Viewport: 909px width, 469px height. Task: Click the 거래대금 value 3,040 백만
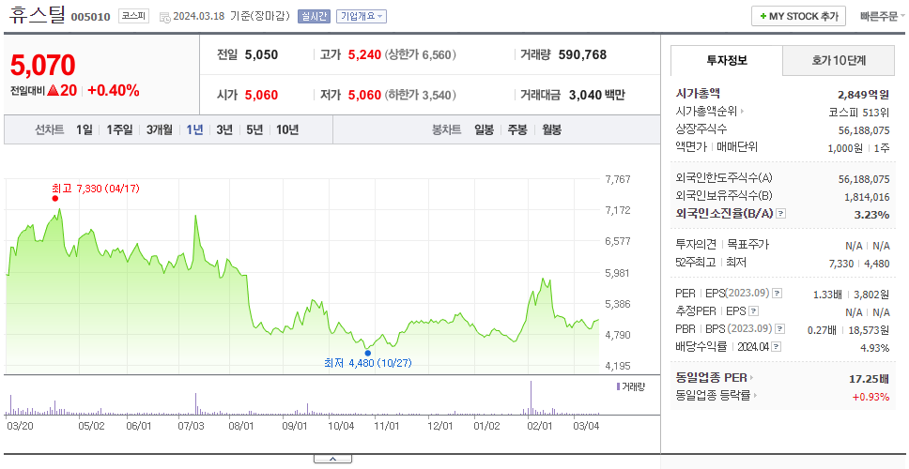point(597,95)
